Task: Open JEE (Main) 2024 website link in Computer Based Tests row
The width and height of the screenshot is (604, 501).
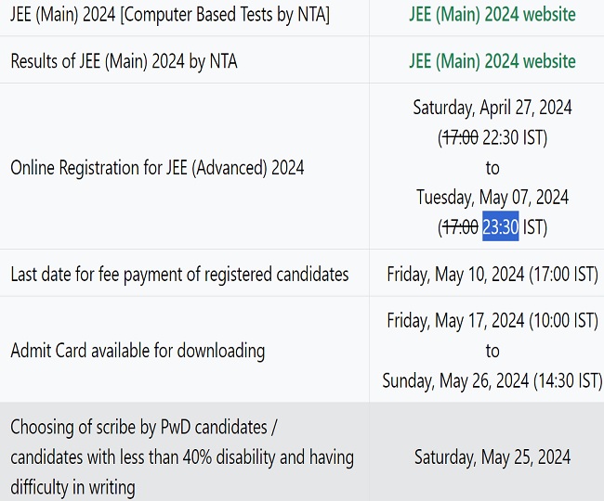Action: tap(492, 15)
